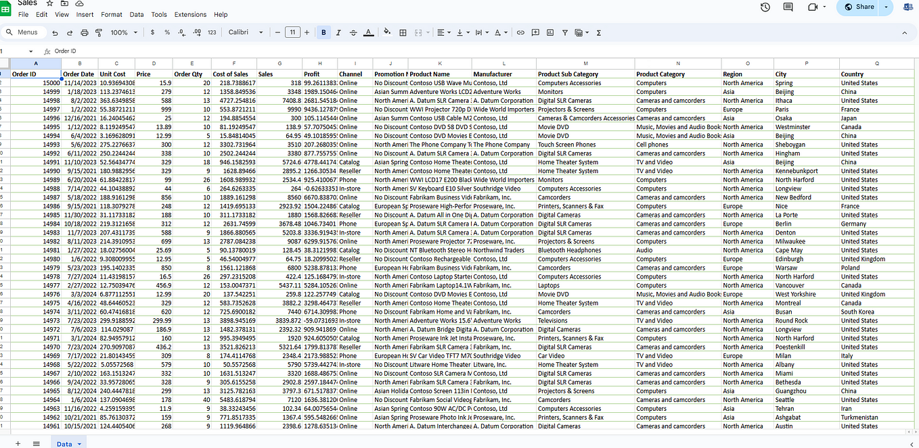The width and height of the screenshot is (919, 448).
Task: Open the all sheets list icon
Action: point(37,443)
